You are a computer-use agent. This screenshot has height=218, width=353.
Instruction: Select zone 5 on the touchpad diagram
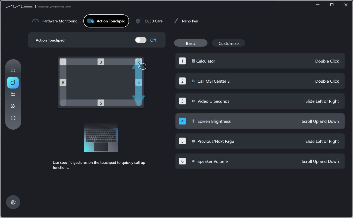pos(101,103)
